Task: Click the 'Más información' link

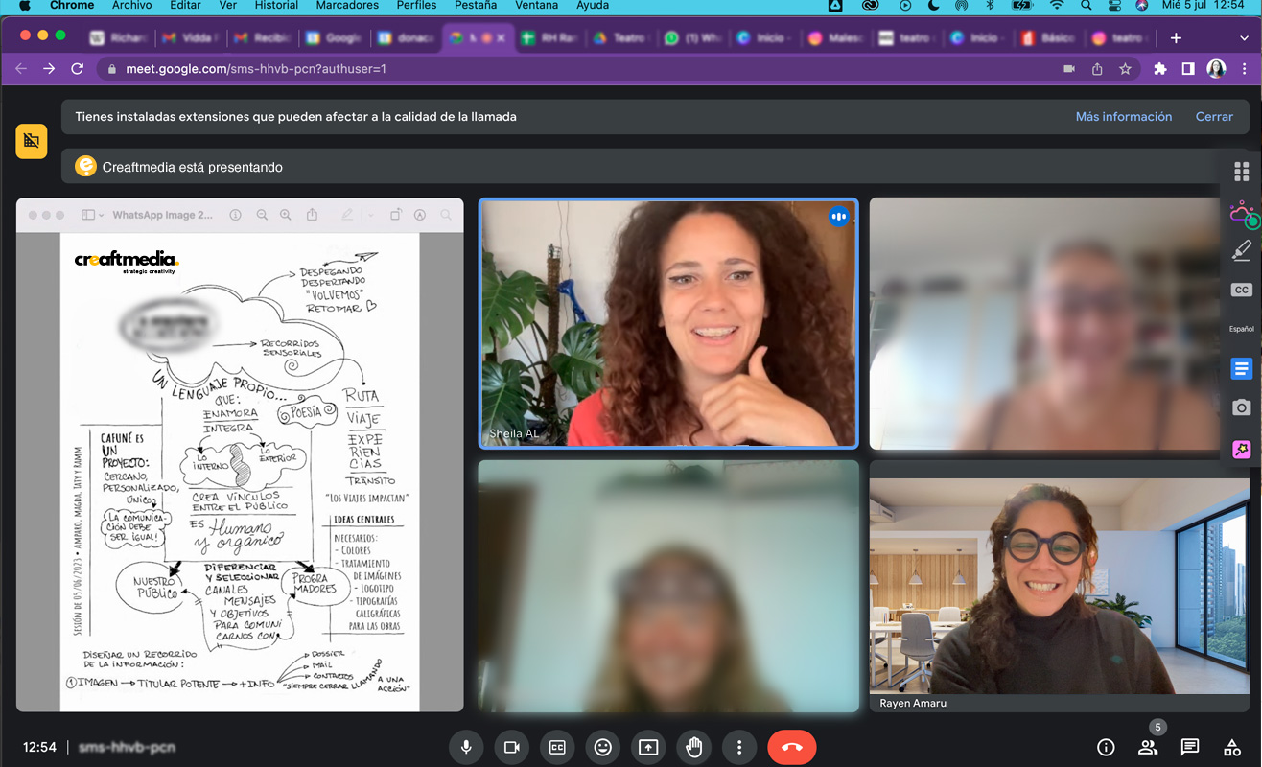Action: tap(1123, 116)
